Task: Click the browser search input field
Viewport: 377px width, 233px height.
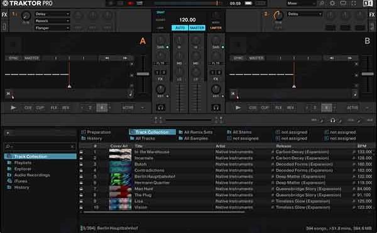Action: pos(40,146)
